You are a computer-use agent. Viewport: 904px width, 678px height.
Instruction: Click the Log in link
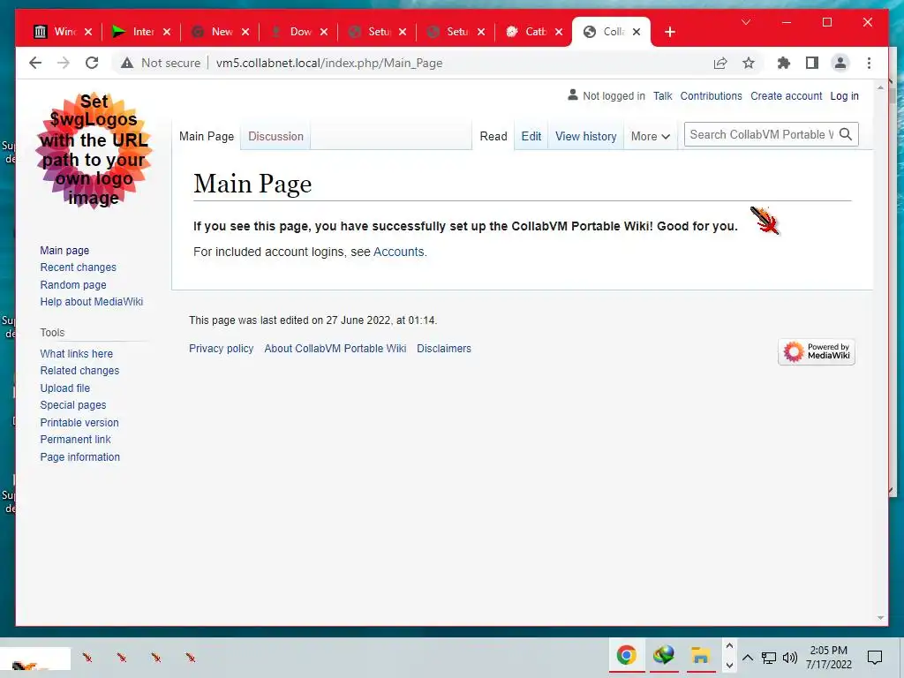844,96
